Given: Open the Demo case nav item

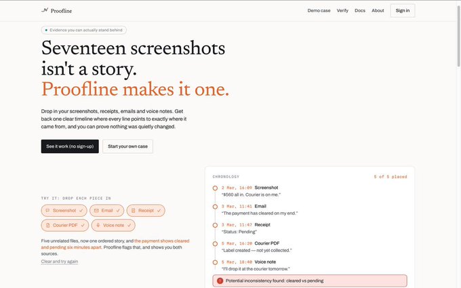Looking at the screenshot, I should [x=319, y=11].
